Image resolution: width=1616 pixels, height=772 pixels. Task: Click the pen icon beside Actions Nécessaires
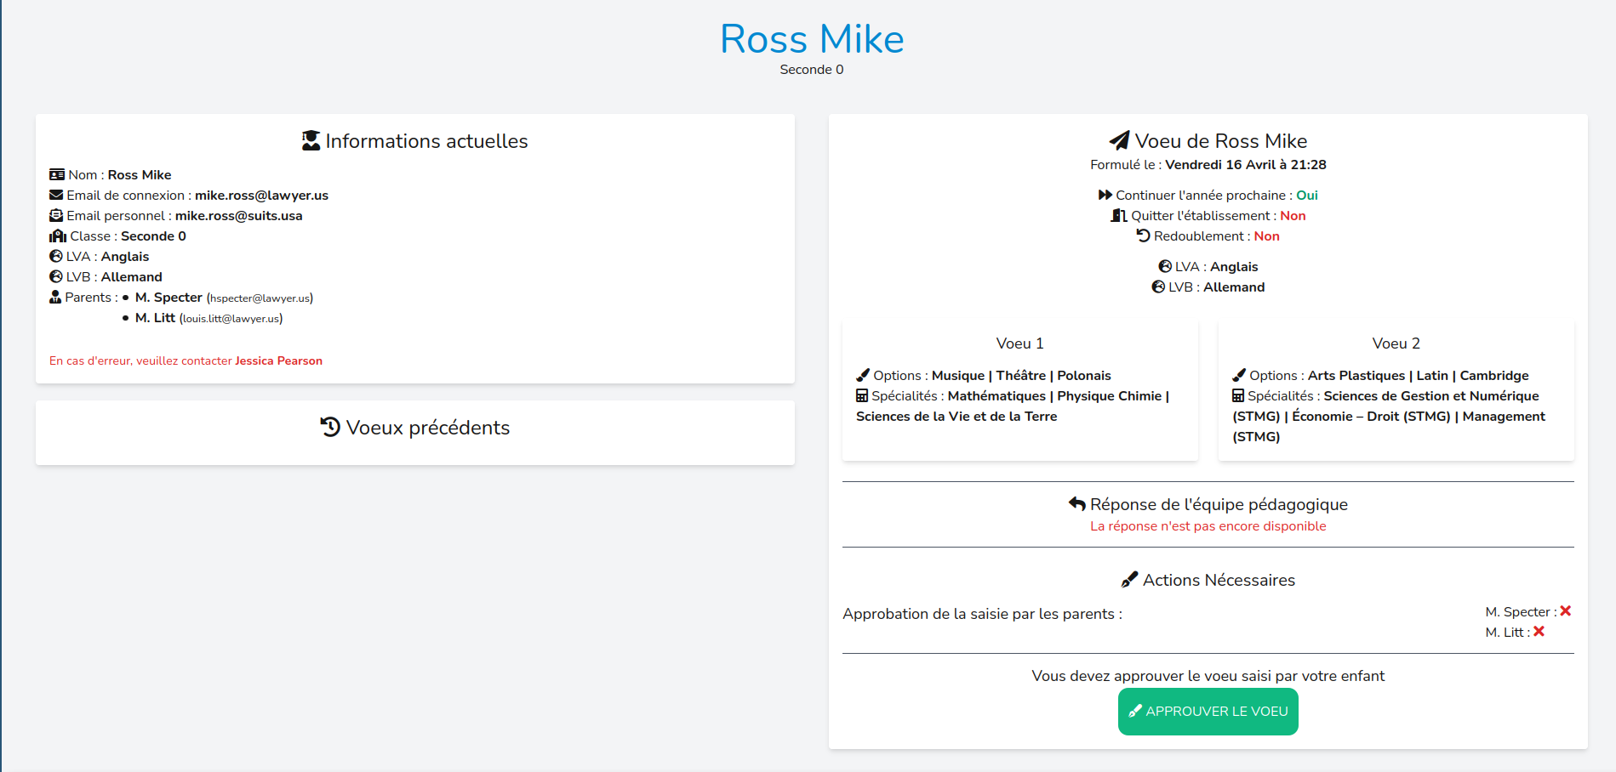[x=1129, y=580]
